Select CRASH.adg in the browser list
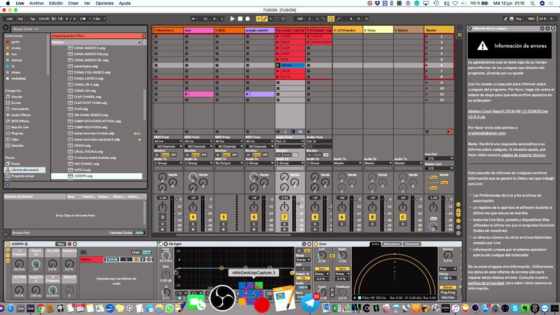The height and width of the screenshot is (315, 560). click(x=82, y=145)
